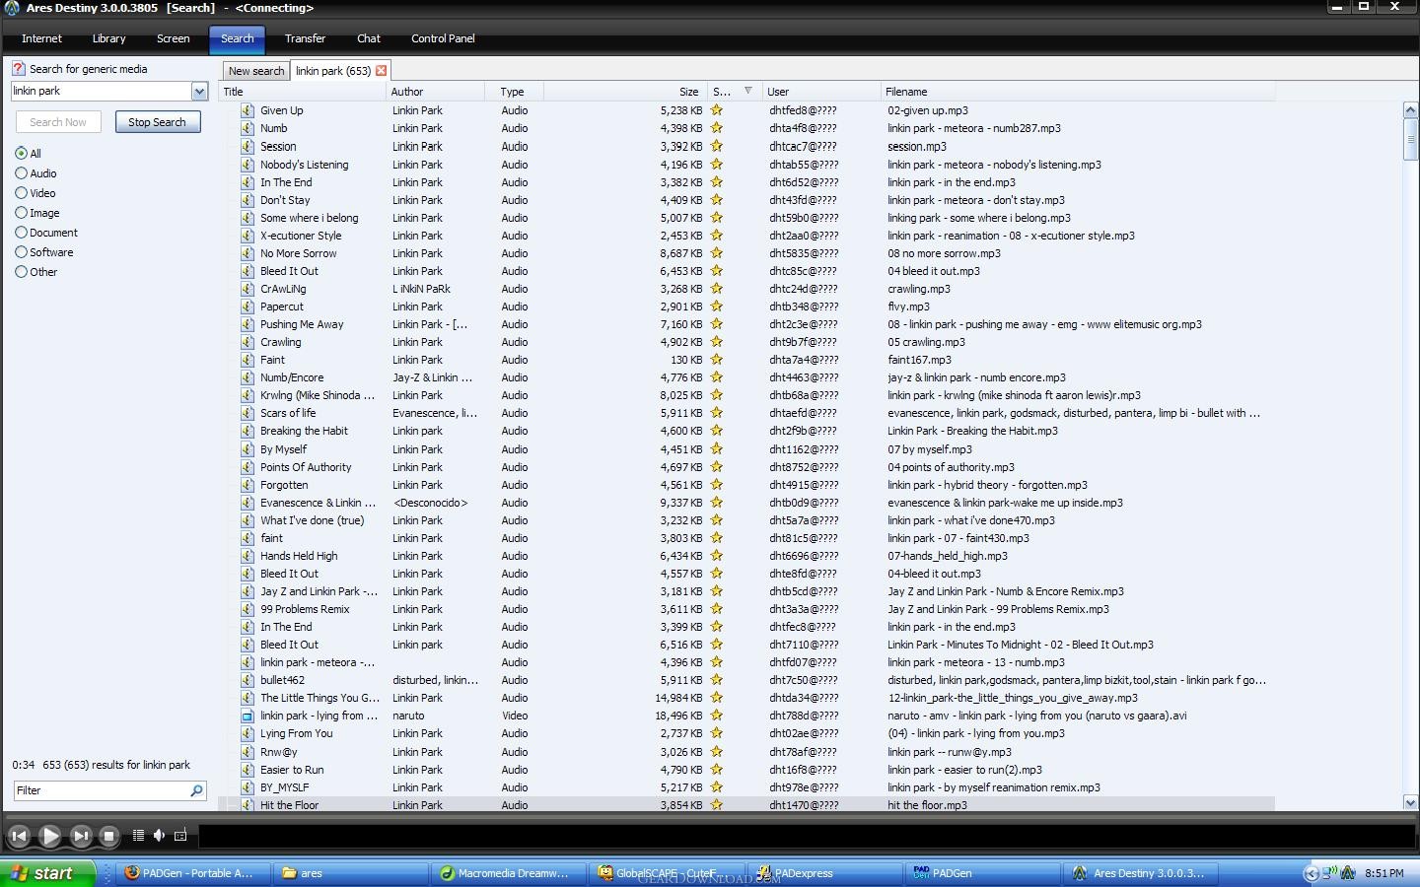Click the star in Easier to Run row
This screenshot has height=887, width=1420.
[x=717, y=770]
